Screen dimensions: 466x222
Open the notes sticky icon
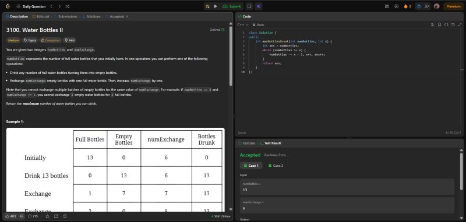249,6
